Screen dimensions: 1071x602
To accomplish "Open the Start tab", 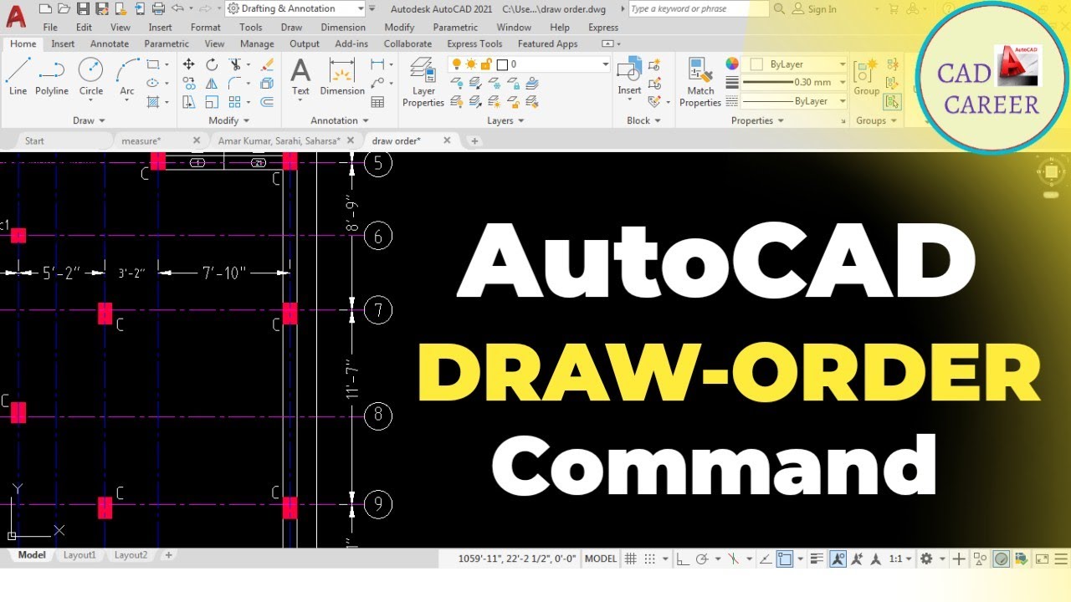I will coord(34,140).
